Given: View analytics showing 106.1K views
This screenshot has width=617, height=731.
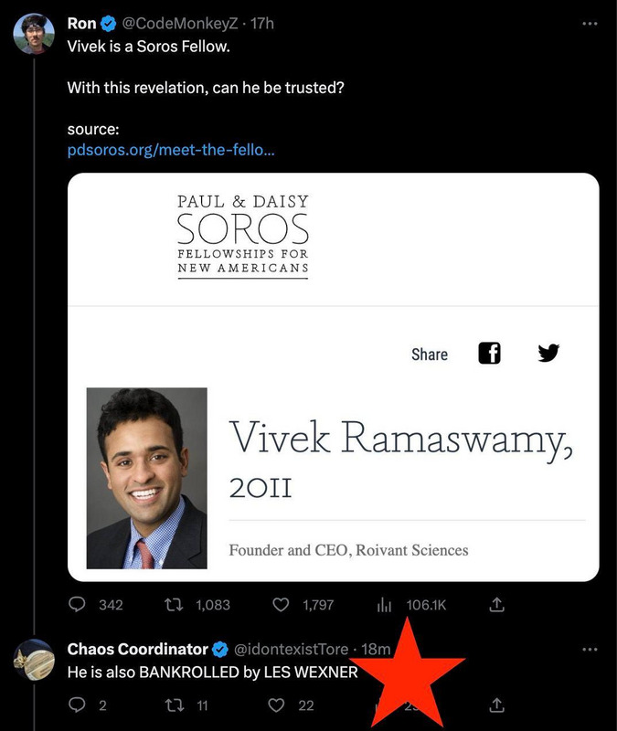Looking at the screenshot, I should 385,604.
